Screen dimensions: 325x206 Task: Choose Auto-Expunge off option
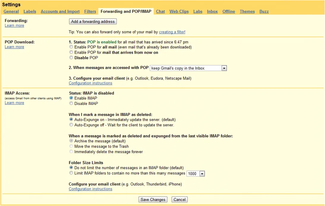pyautogui.click(x=71, y=125)
